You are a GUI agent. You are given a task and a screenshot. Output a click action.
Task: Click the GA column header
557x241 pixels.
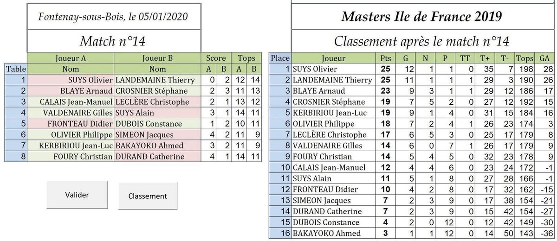[x=544, y=58]
